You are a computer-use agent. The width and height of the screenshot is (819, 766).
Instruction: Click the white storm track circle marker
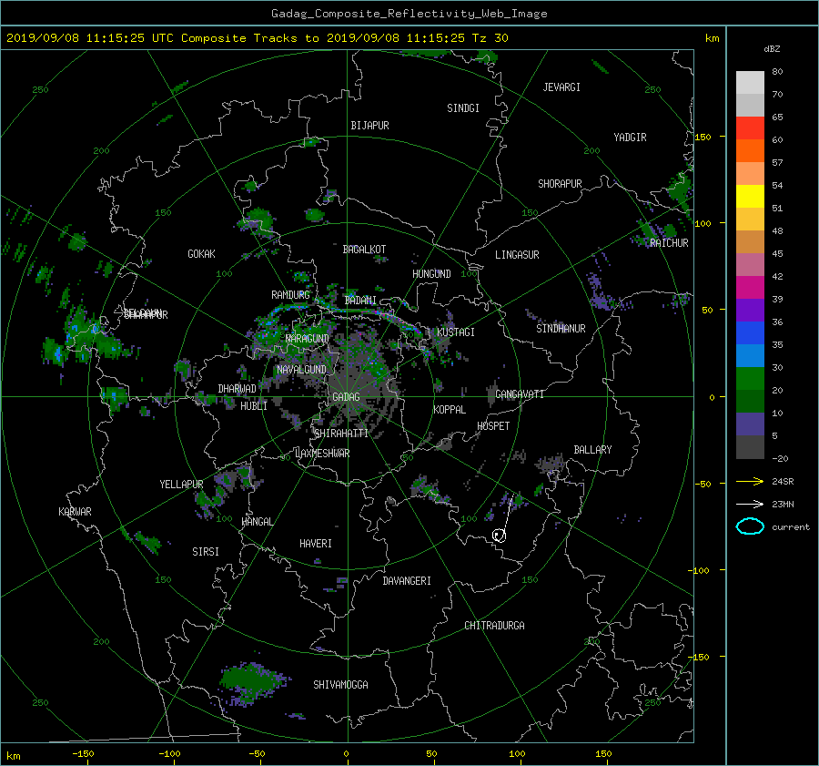499,536
